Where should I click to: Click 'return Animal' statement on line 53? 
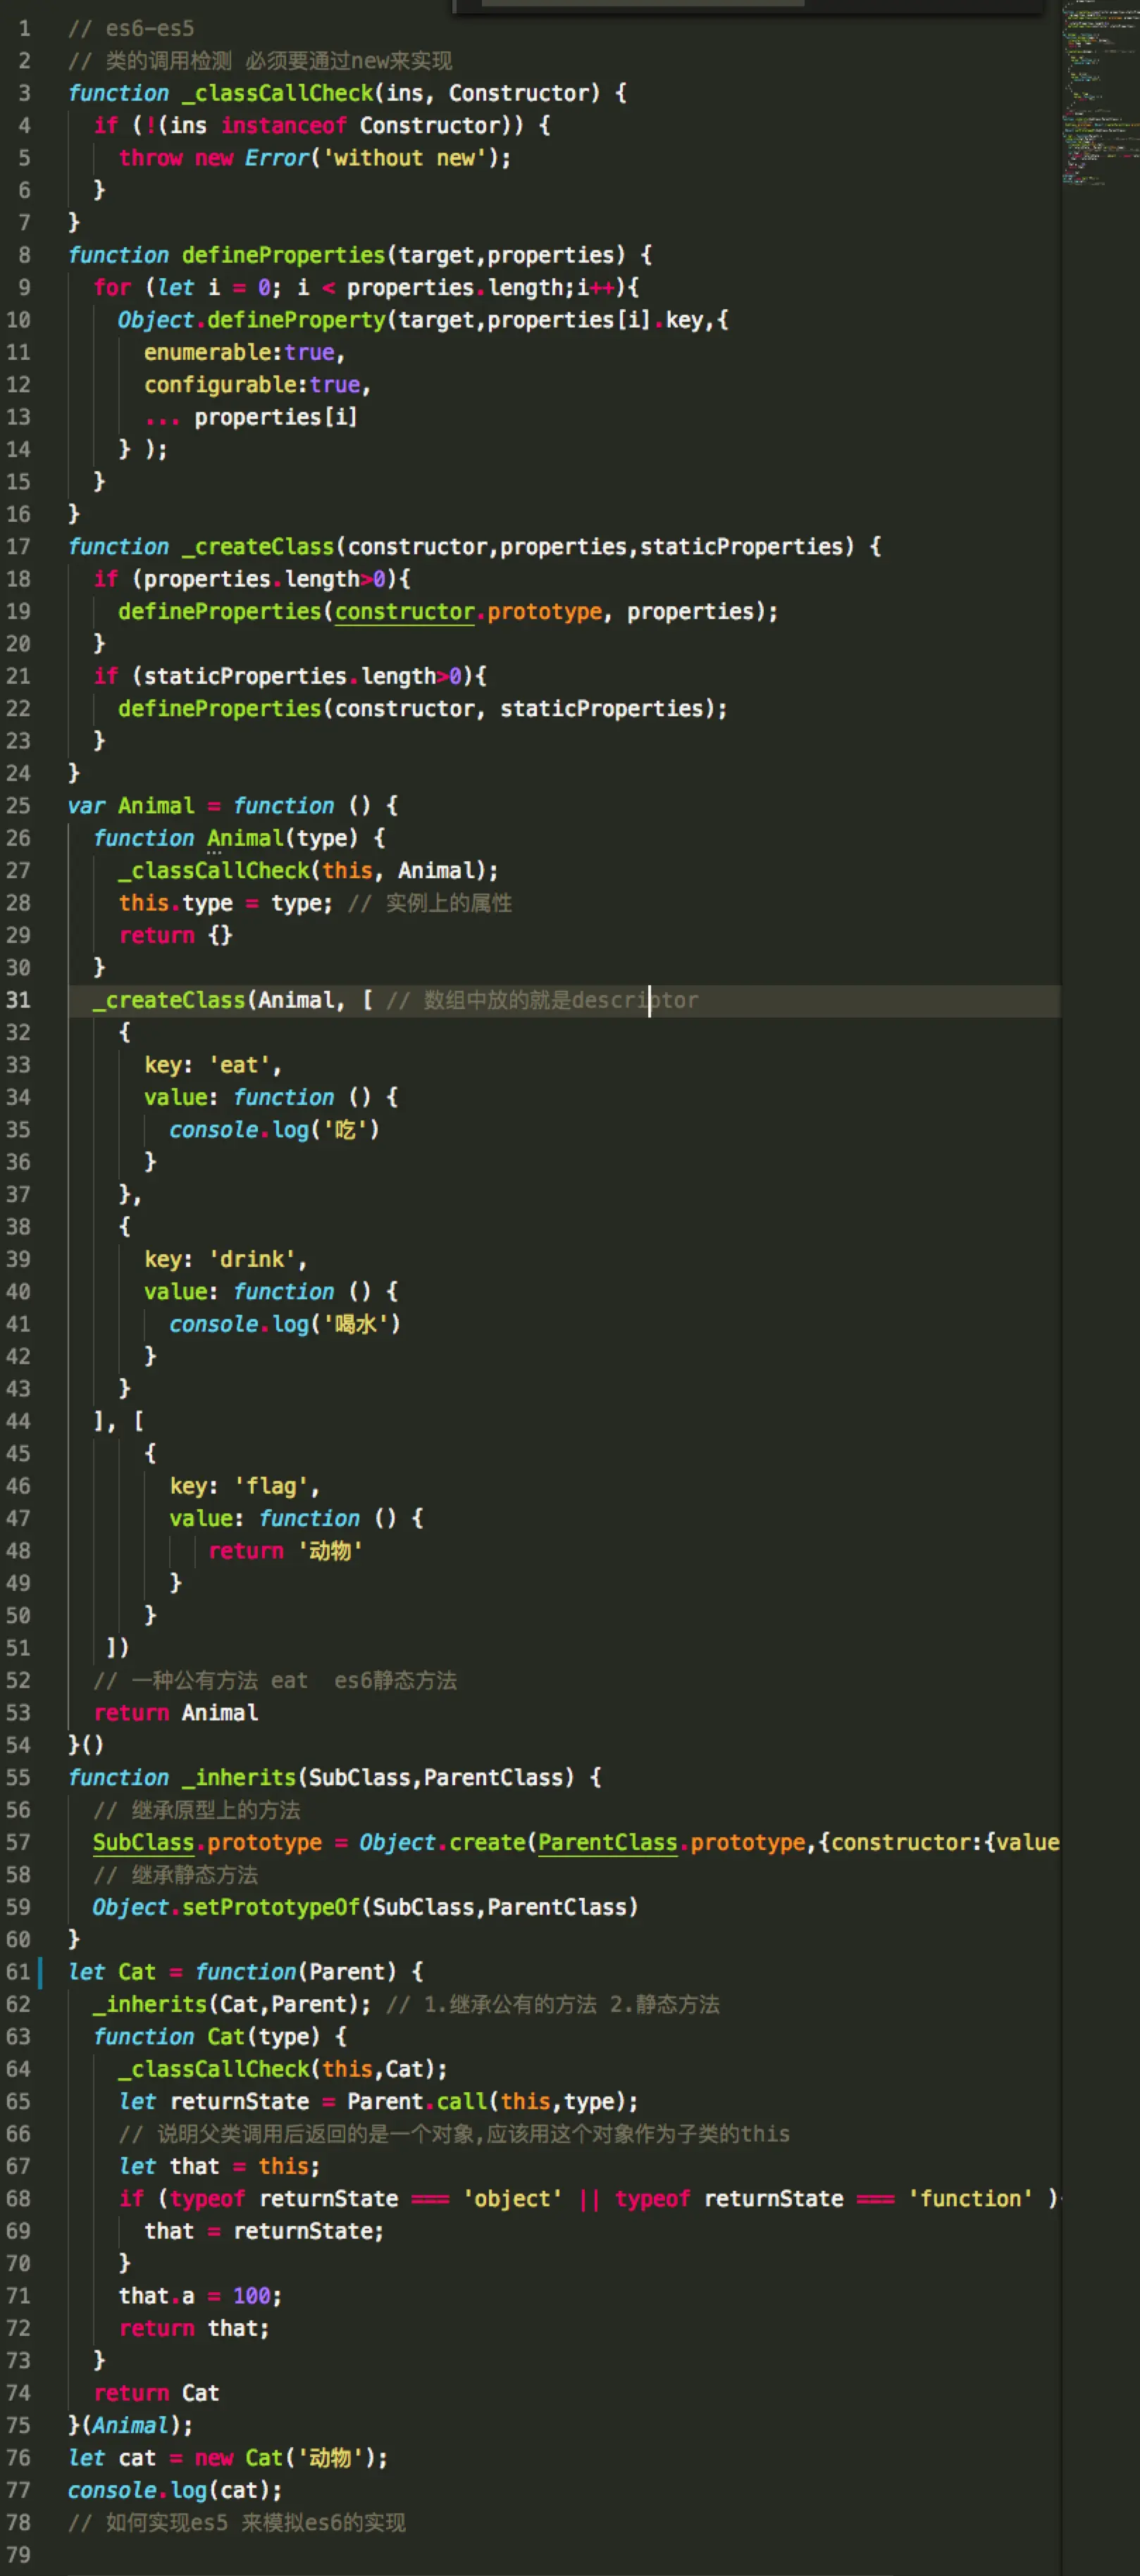pos(176,1713)
